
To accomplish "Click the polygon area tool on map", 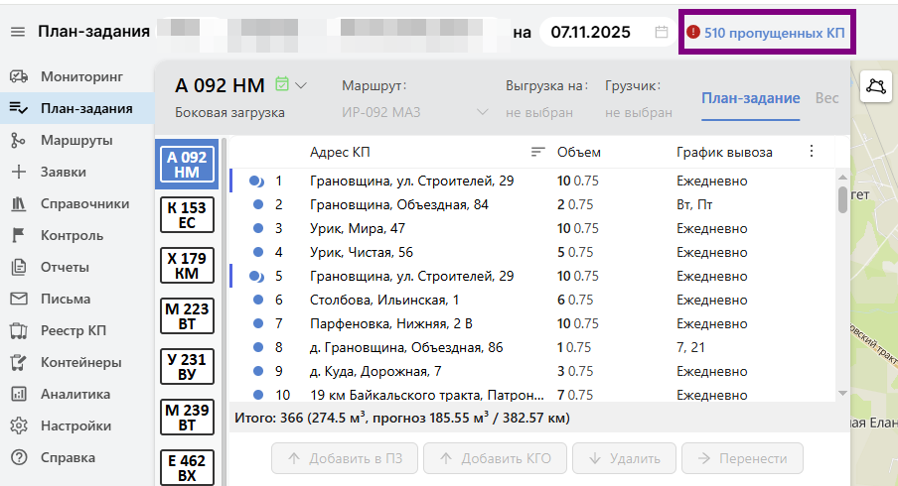I will 875,85.
